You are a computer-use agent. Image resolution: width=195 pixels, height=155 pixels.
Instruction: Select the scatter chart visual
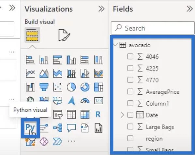click(57, 87)
